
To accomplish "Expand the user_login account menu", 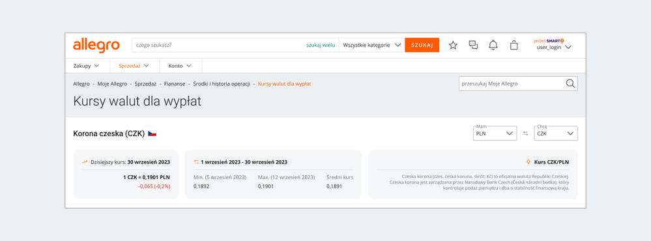I will (x=554, y=48).
